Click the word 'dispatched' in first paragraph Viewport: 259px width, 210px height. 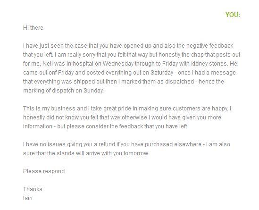pyautogui.click(x=180, y=82)
